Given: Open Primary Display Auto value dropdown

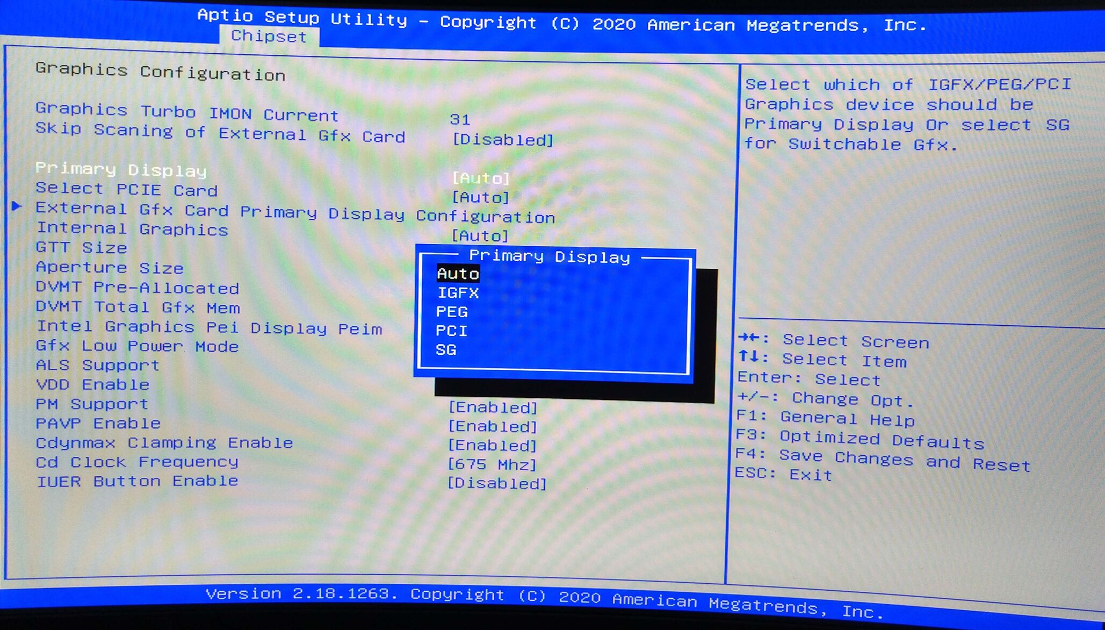Looking at the screenshot, I should (480, 178).
